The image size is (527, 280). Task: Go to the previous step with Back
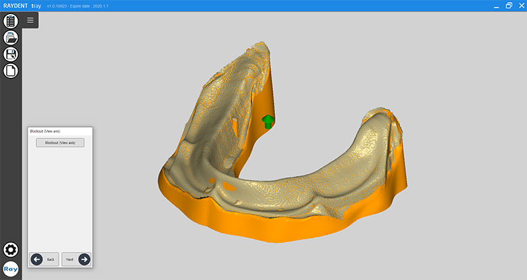click(x=44, y=259)
